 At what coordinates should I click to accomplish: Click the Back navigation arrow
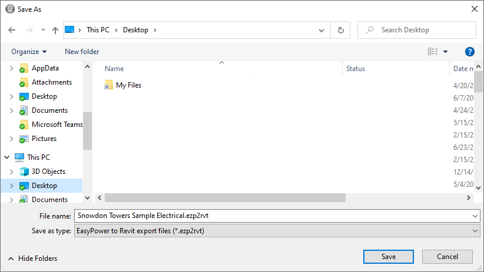tap(12, 30)
